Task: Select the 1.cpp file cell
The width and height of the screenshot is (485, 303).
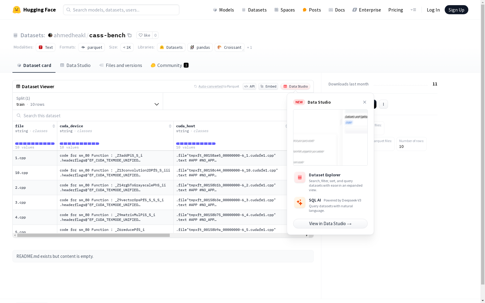Action: point(35,158)
